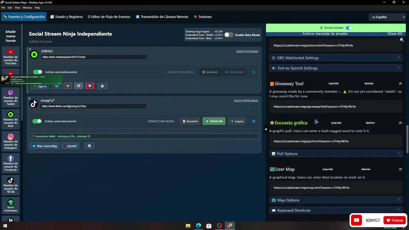409x230 pixels.
Task: Copy link for Giveaway Tool
Action: [x=333, y=84]
